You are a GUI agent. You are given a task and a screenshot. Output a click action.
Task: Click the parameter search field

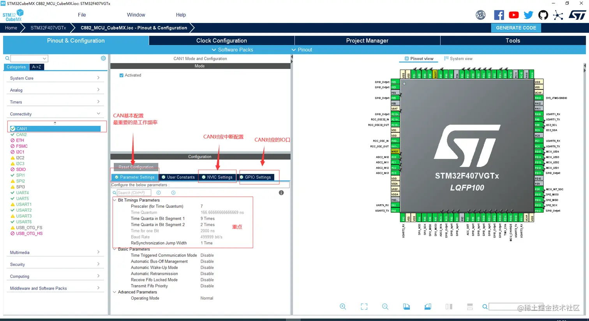pyautogui.click(x=134, y=193)
